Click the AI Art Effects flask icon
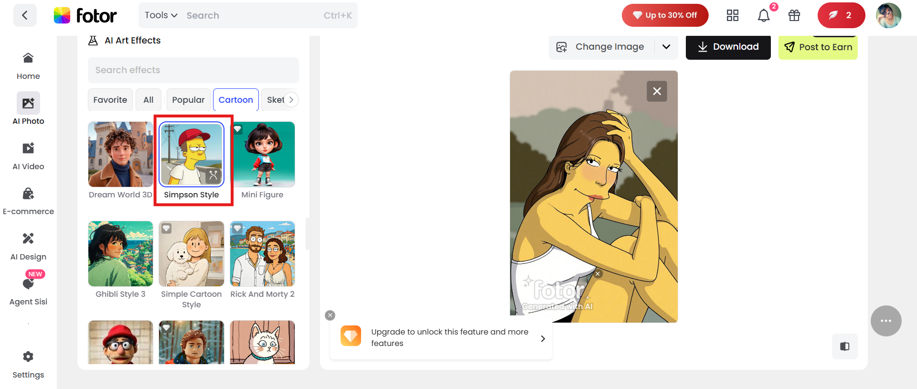917x389 pixels. coord(93,41)
